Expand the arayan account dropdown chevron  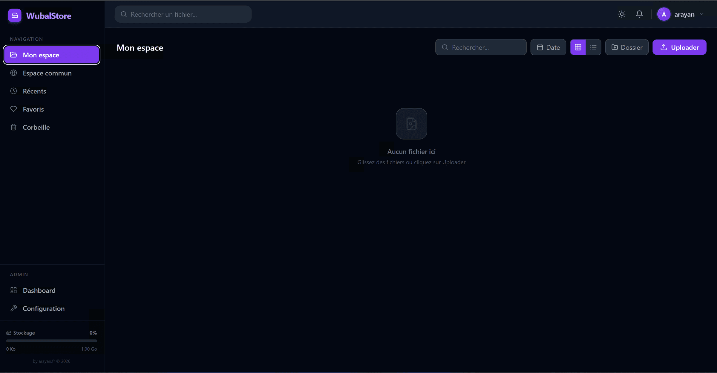(702, 14)
